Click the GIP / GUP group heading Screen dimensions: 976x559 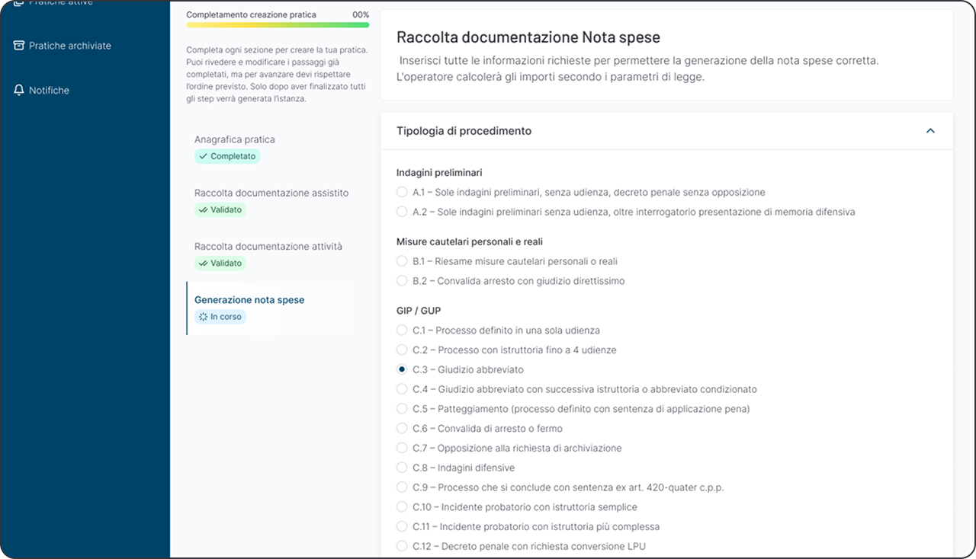[419, 311]
